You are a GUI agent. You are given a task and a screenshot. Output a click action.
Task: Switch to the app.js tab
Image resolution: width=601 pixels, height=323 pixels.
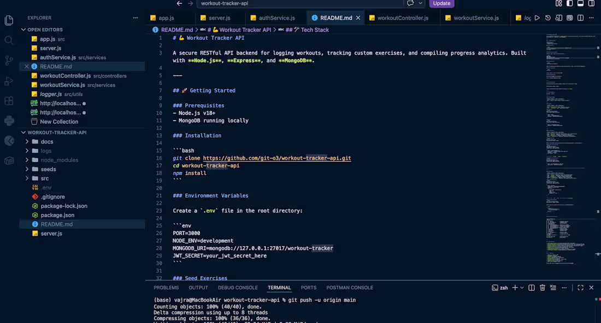click(166, 18)
